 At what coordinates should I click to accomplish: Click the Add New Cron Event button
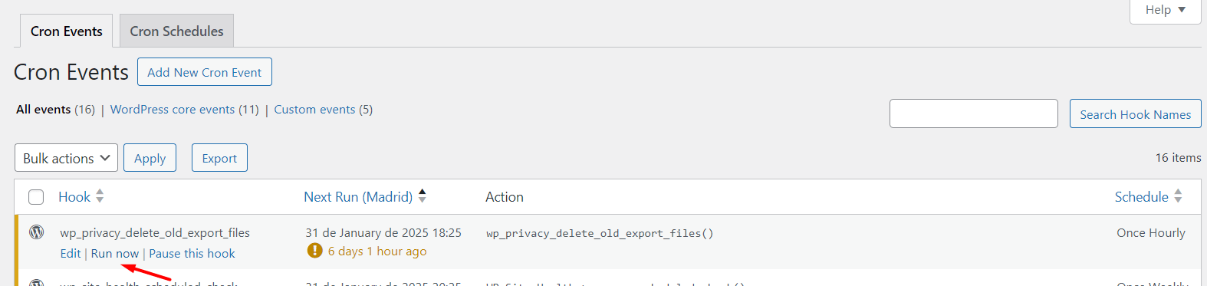(x=205, y=72)
